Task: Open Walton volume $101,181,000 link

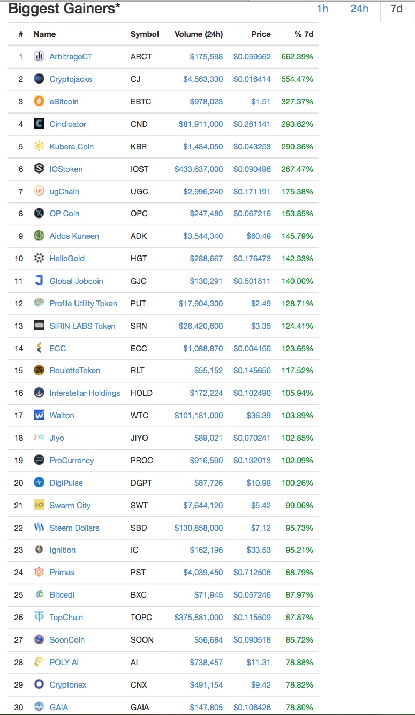Action: click(199, 415)
